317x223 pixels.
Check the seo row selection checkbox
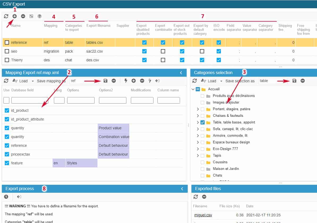[7, 51]
